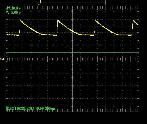The image size is (147, 124).
Task: Click the right end bracket of memory bar
Action: point(106,3)
